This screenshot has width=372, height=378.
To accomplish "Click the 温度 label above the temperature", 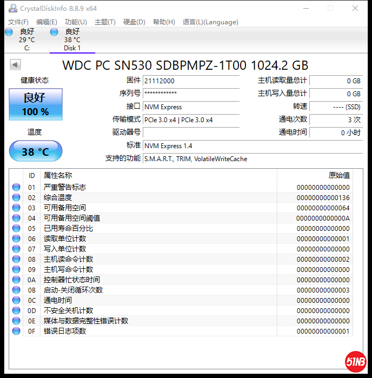I will tap(35, 132).
